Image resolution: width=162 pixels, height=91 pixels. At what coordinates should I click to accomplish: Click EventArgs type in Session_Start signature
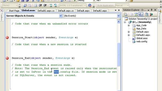[x=66, y=37]
